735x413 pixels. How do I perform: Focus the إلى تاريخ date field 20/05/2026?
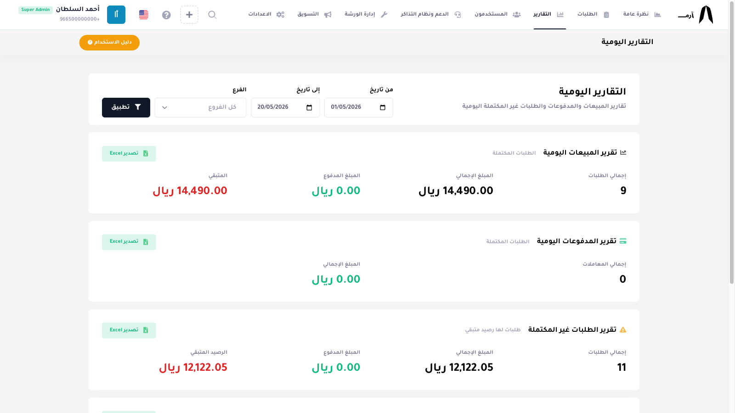pyautogui.click(x=285, y=107)
